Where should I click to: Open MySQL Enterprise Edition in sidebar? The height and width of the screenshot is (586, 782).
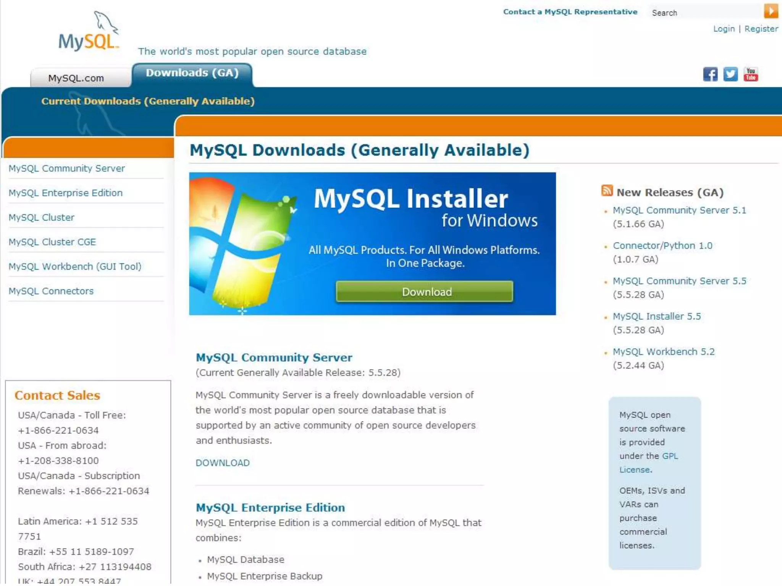(65, 193)
